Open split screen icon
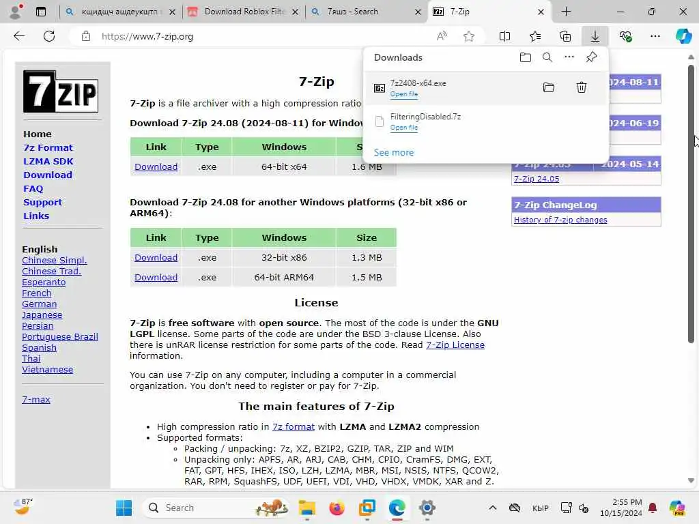The width and height of the screenshot is (699, 524). pyautogui.click(x=504, y=36)
